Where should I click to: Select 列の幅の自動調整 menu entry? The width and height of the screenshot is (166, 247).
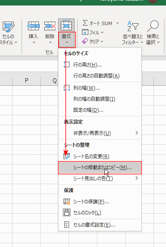click(100, 99)
